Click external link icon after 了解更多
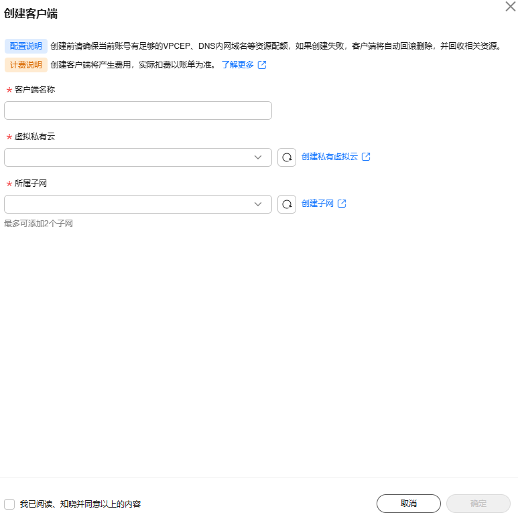 pyautogui.click(x=262, y=65)
